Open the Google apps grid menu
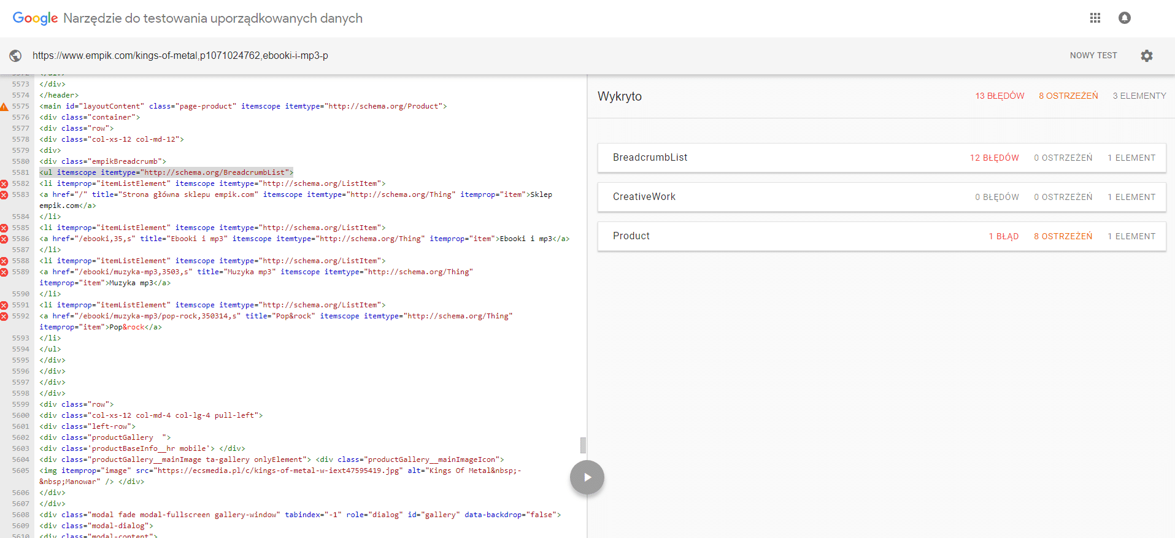The height and width of the screenshot is (538, 1175). coord(1095,18)
